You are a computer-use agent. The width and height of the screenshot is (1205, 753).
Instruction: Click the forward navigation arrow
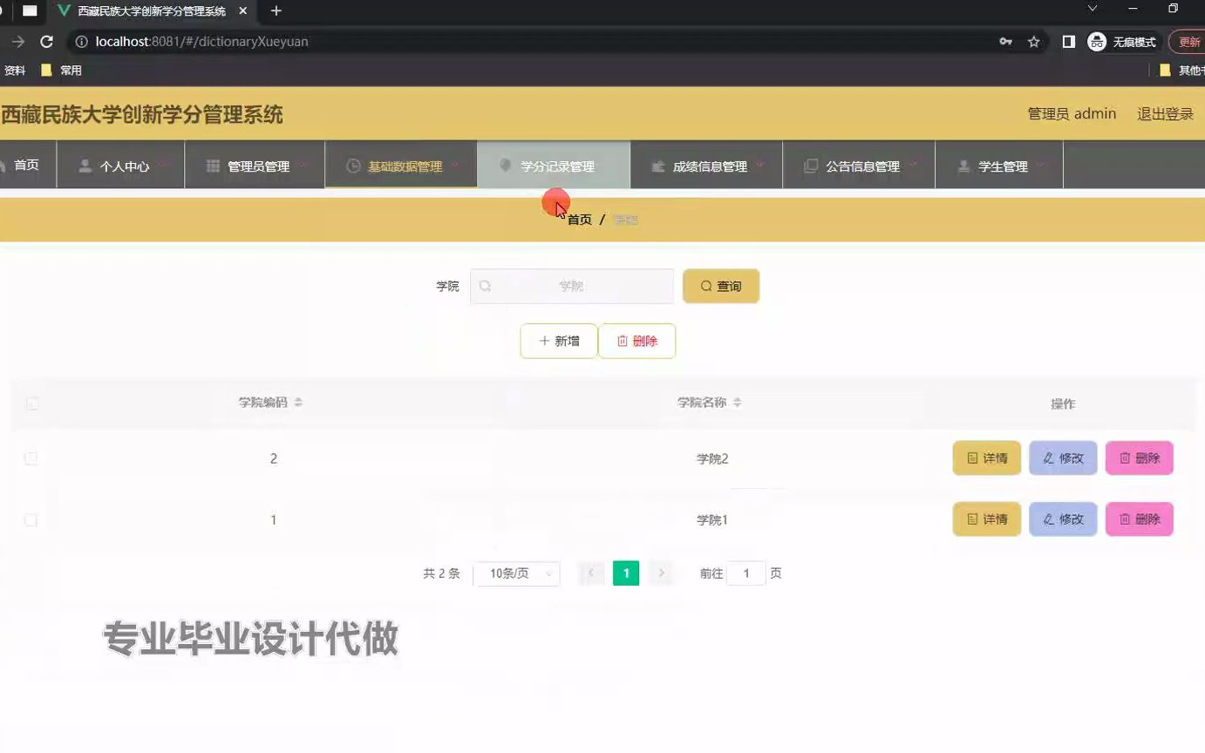17,41
